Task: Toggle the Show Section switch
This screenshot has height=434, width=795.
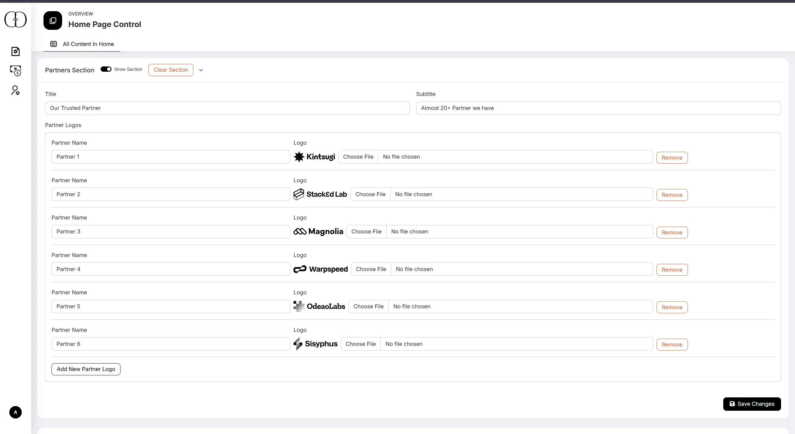Action: point(106,69)
